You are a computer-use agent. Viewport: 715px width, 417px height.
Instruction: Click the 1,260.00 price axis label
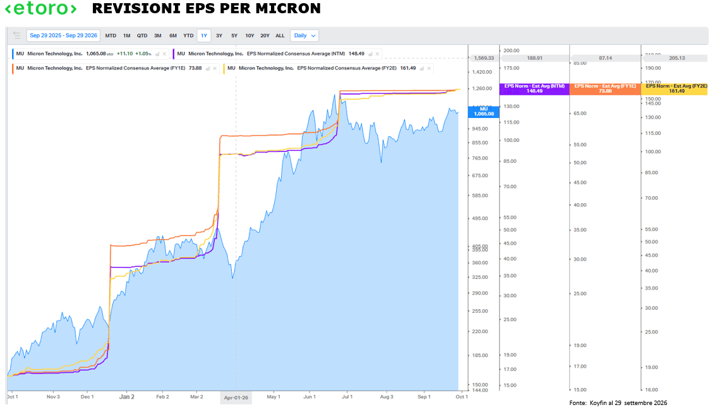[482, 89]
